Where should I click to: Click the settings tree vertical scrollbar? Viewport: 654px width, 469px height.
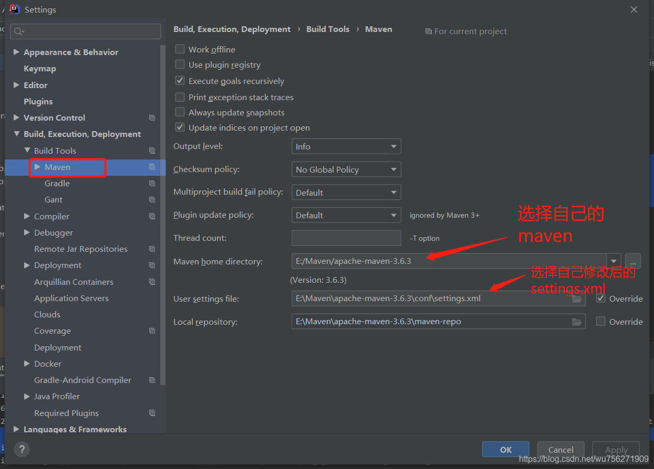[x=163, y=215]
